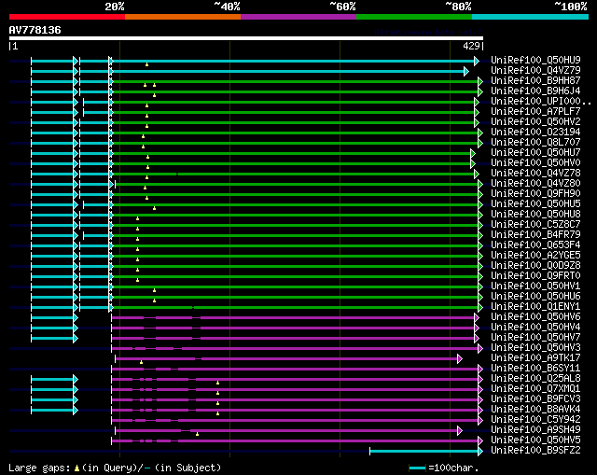The height and width of the screenshot is (475, 597).
Task: Click the green ~80% identity color segment
Action: coord(414,17)
